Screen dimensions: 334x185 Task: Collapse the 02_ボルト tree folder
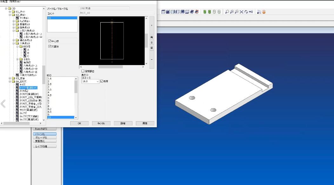coord(10,15)
